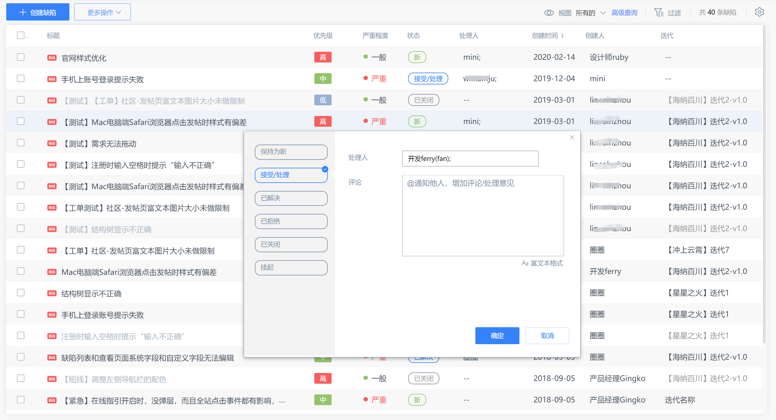Click the eye icon beside 视图

tap(549, 13)
